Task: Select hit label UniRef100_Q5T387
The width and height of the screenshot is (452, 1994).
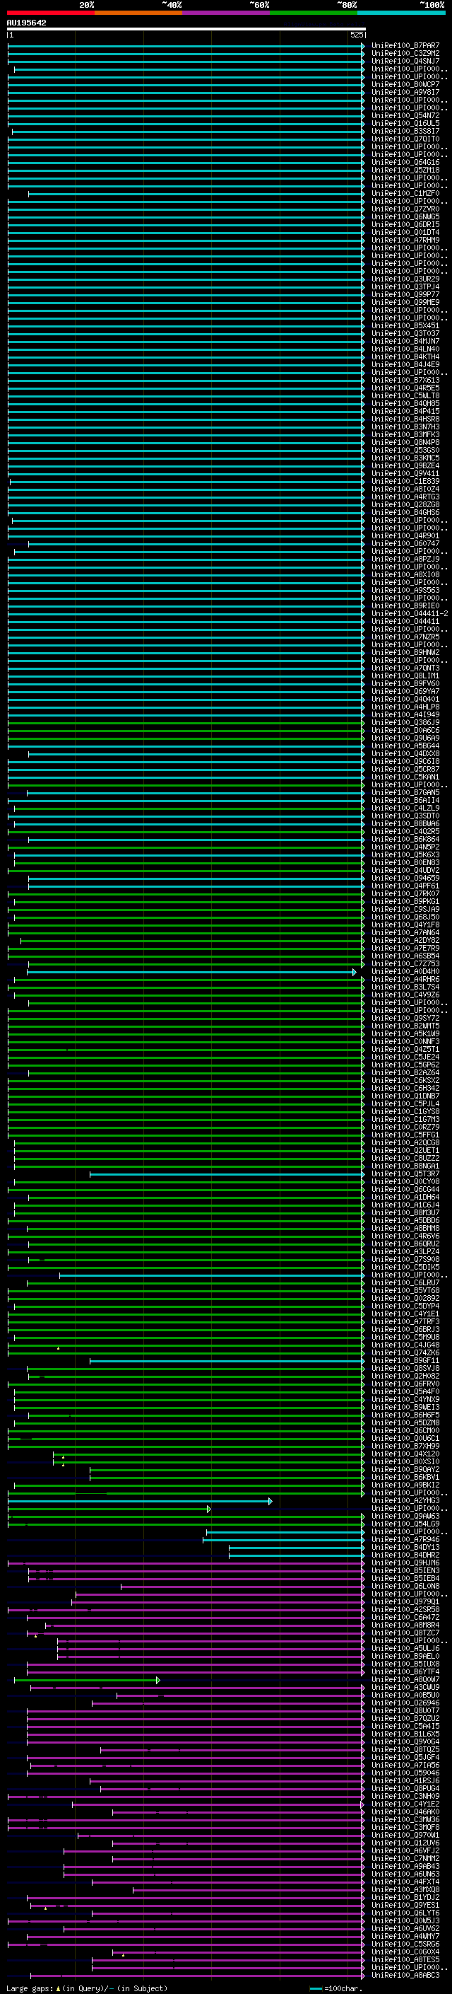Action: pos(405,1174)
